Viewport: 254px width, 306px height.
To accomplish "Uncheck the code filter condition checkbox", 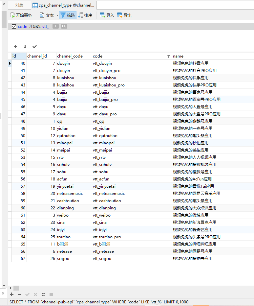I will [x=14, y=27].
